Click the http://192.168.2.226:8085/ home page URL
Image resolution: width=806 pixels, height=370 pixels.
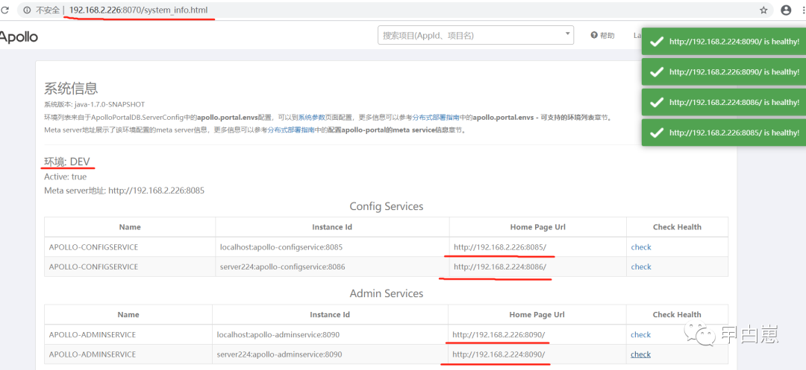[x=500, y=247]
